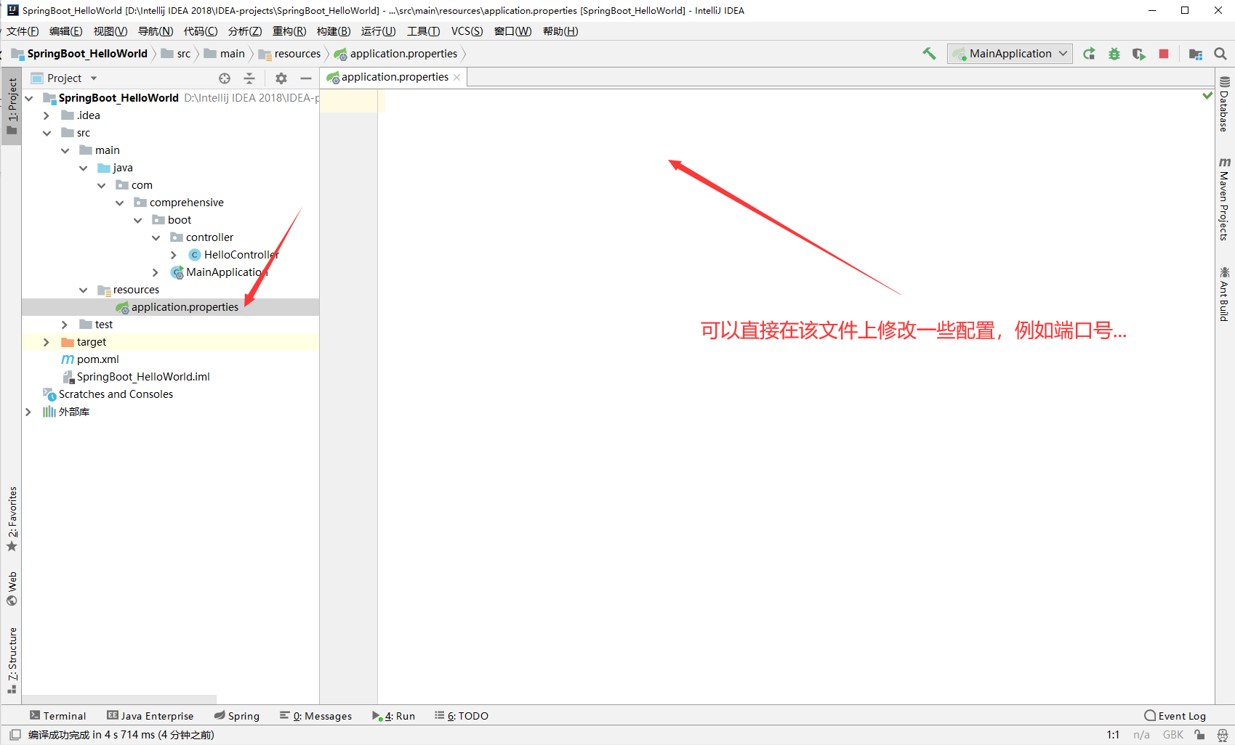Viewport: 1235px width, 745px height.
Task: Click the Build Project hammer icon
Action: pos(929,54)
